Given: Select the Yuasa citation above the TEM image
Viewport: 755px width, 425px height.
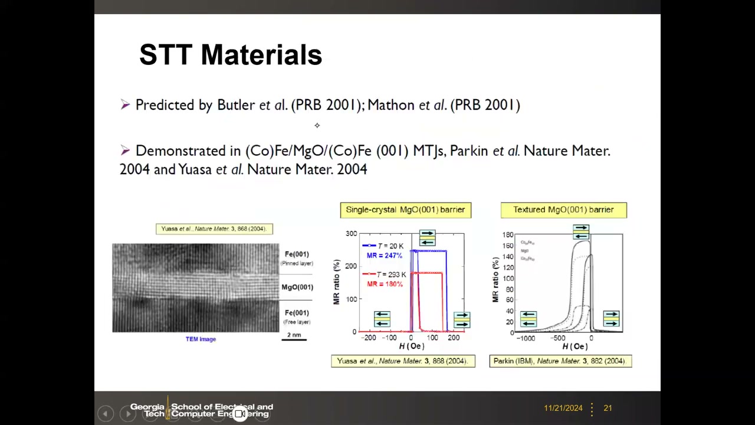Looking at the screenshot, I should click(214, 228).
